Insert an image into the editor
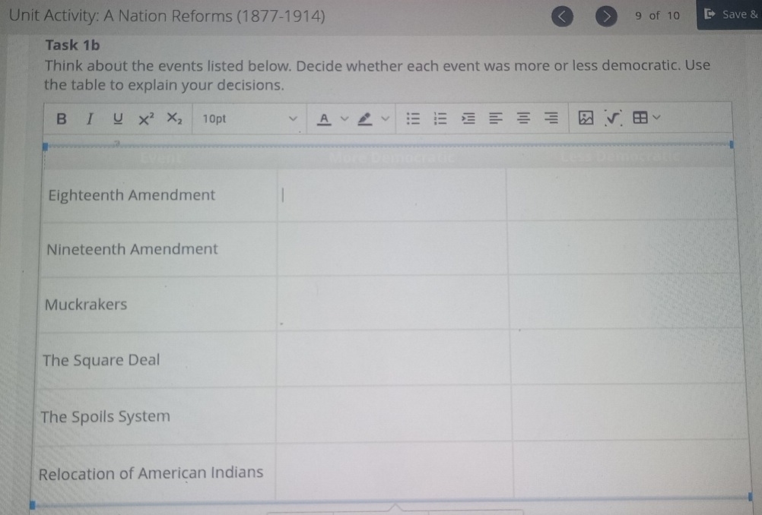The width and height of the screenshot is (762, 515). point(586,118)
